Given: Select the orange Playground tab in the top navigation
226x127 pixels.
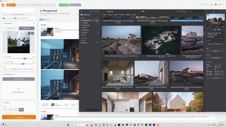Looking at the screenshot, I should (11, 5).
